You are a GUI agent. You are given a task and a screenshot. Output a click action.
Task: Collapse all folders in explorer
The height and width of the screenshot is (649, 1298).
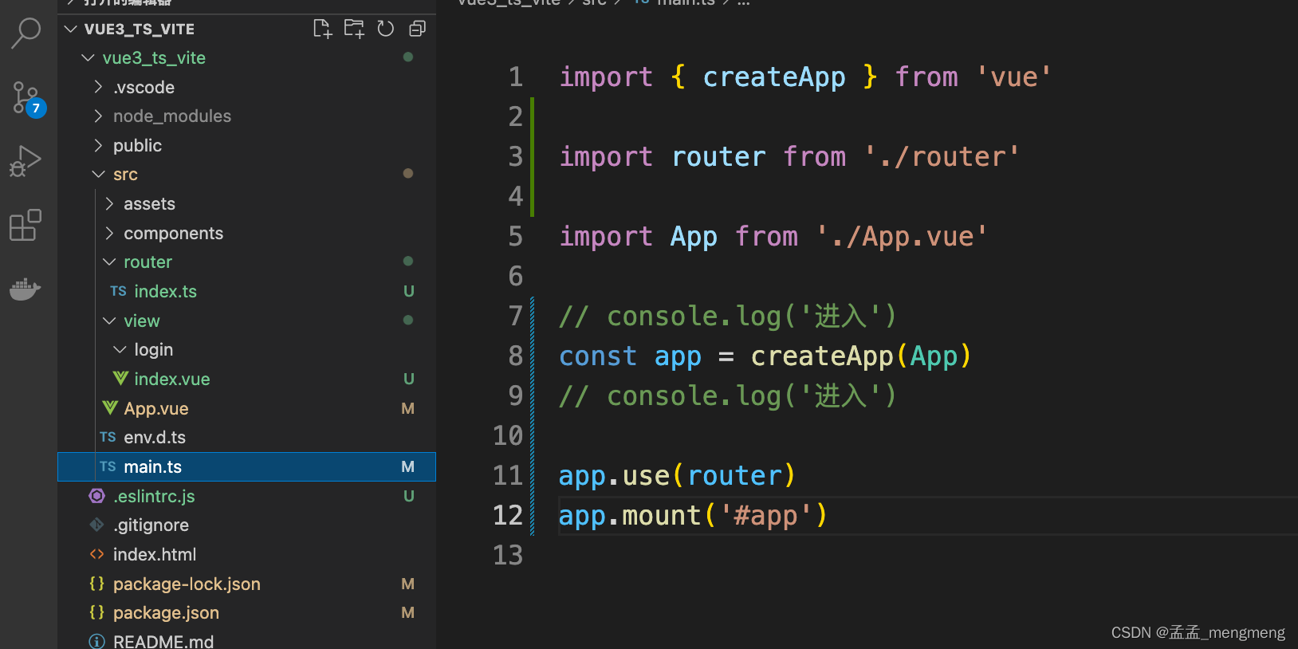pos(417,29)
